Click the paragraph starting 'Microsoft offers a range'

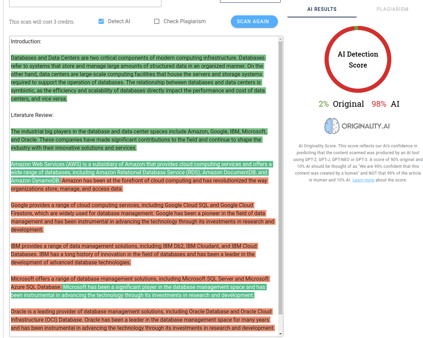[x=140, y=287]
